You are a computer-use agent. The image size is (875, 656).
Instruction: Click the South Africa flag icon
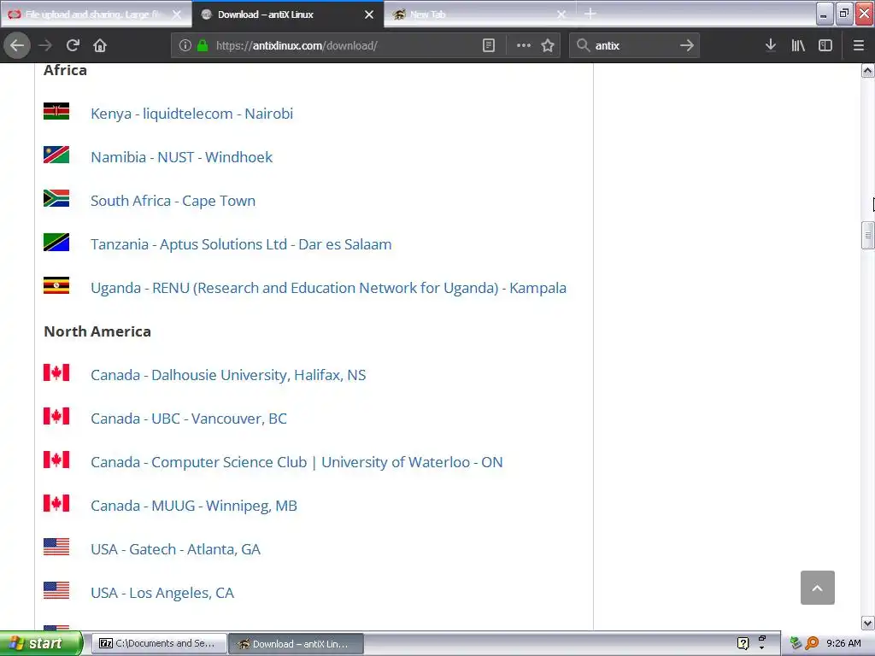tap(56, 198)
